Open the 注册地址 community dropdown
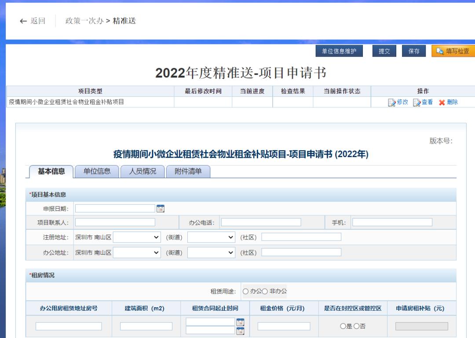The height and width of the screenshot is (338, 475). (x=211, y=237)
